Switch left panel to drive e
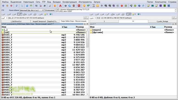178x100 pixels. pyautogui.click(x=14, y=14)
